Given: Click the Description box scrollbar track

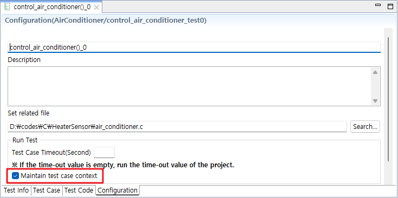Looking at the screenshot, I should [375, 87].
